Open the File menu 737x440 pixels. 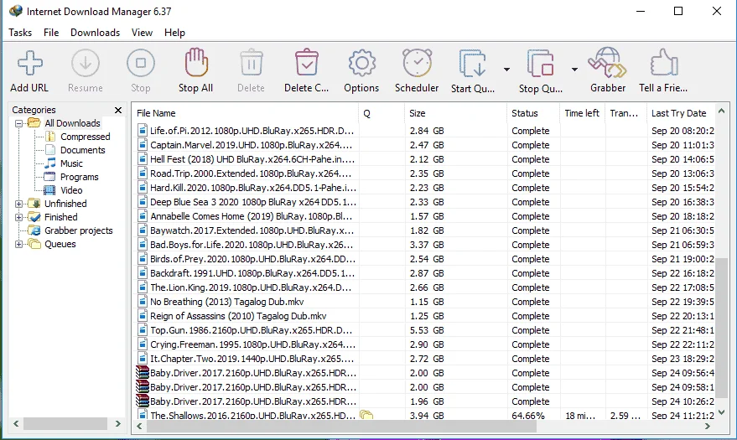pyautogui.click(x=51, y=33)
